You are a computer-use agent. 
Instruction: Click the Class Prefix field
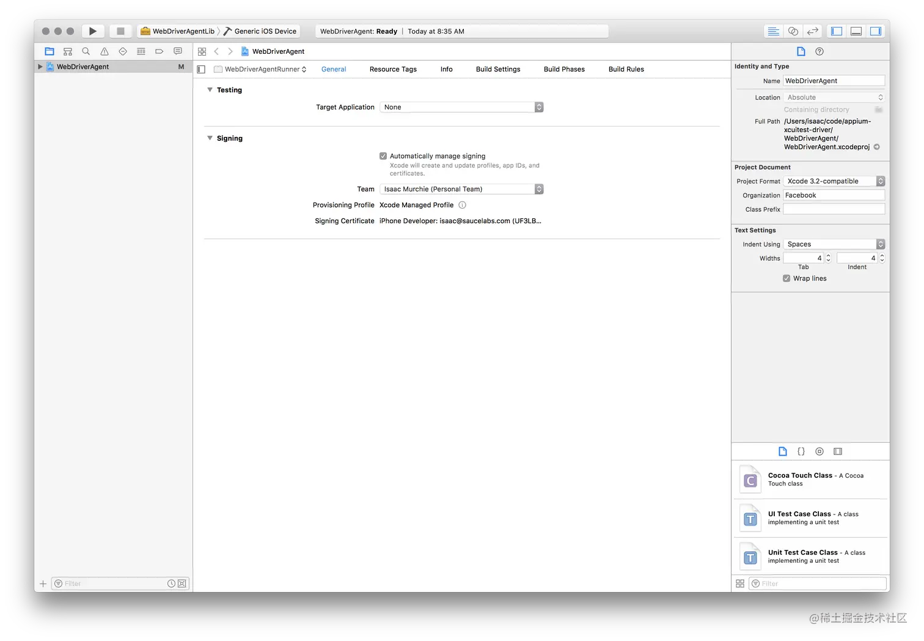834,209
